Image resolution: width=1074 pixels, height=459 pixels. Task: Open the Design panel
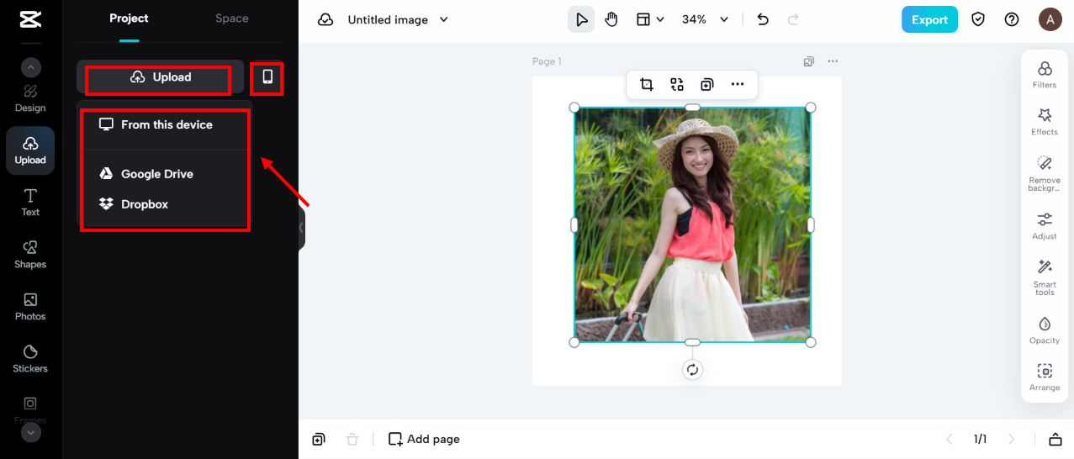tap(30, 98)
